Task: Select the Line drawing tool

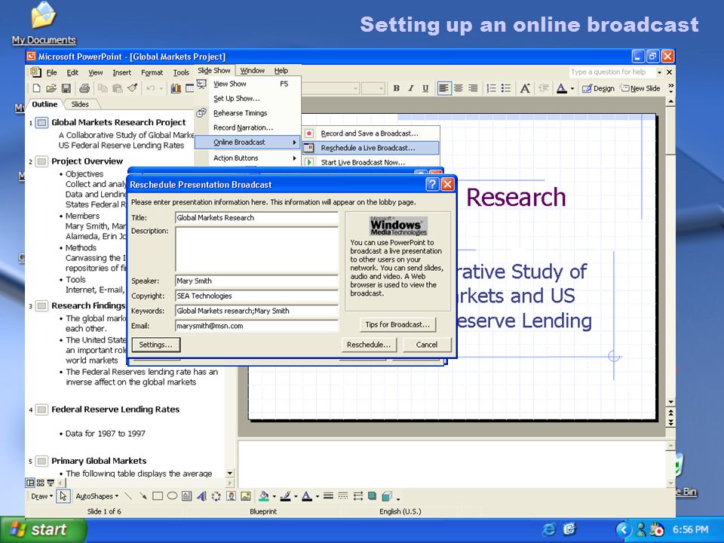Action: coord(129,496)
